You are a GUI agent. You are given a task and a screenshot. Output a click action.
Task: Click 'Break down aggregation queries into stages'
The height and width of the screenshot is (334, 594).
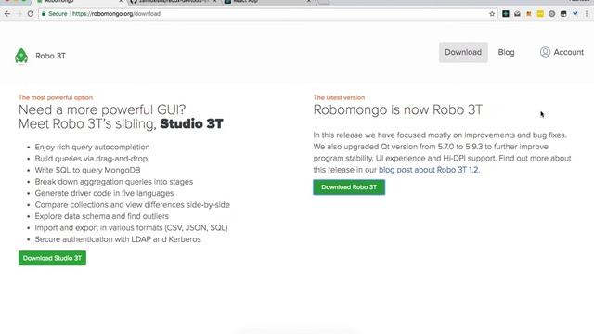[x=113, y=182]
